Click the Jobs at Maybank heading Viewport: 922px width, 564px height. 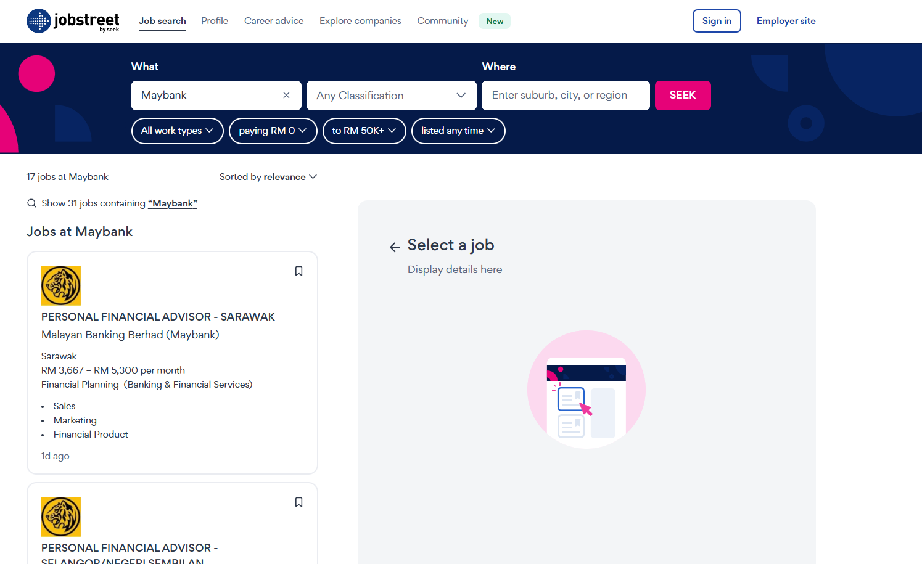pos(80,232)
